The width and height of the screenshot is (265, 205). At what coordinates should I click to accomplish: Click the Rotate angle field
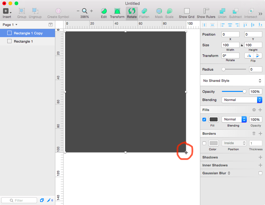(230, 56)
